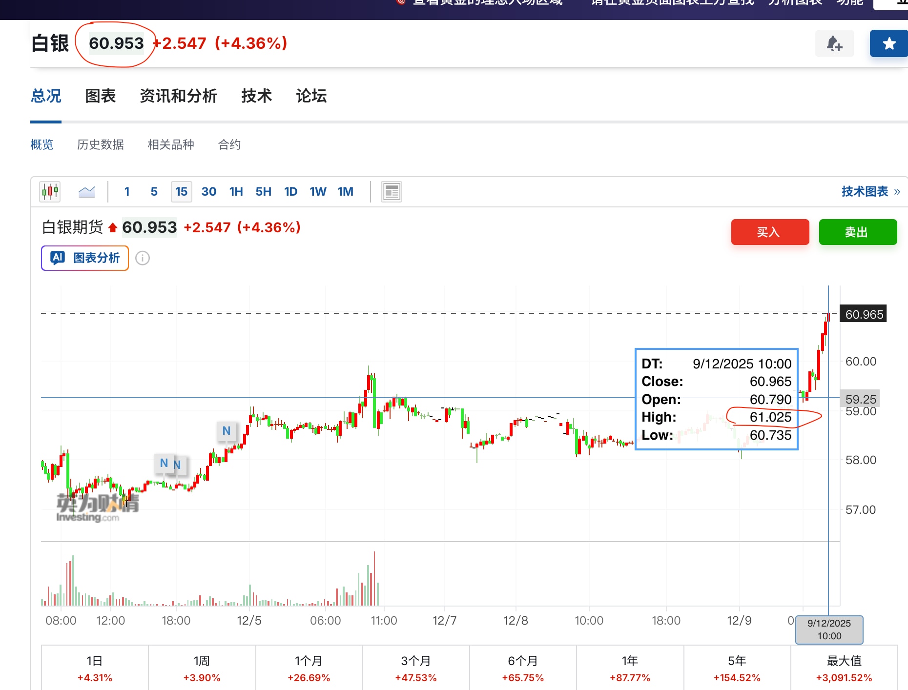Open the news events overlay icon on chart toolbar
This screenshot has width=908, height=690.
[x=391, y=191]
